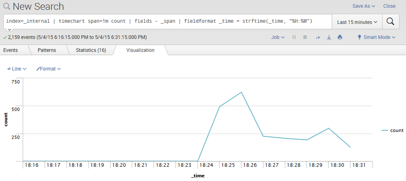This screenshot has width=406, height=181.
Task: Switch to the Patterns tab
Action: (x=47, y=50)
